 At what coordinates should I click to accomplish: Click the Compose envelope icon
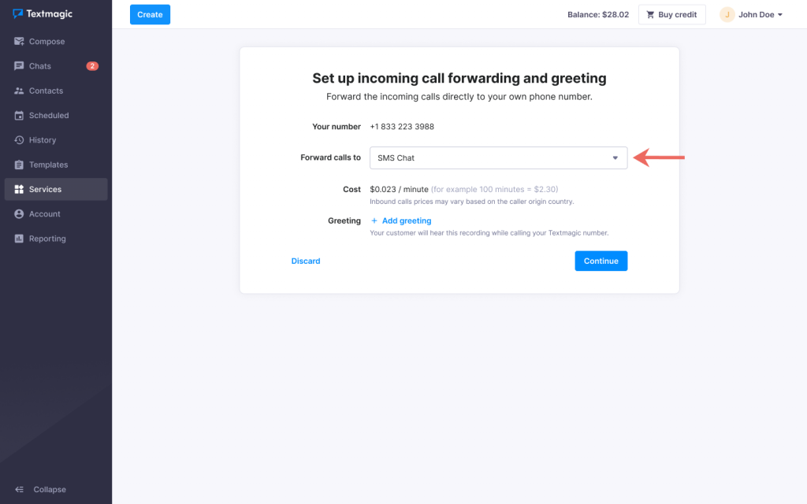[x=19, y=42]
